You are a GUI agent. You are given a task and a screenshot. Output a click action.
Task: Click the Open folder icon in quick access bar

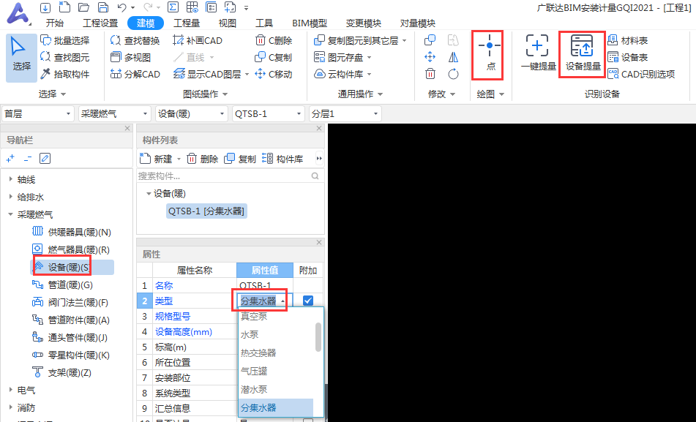coord(83,7)
